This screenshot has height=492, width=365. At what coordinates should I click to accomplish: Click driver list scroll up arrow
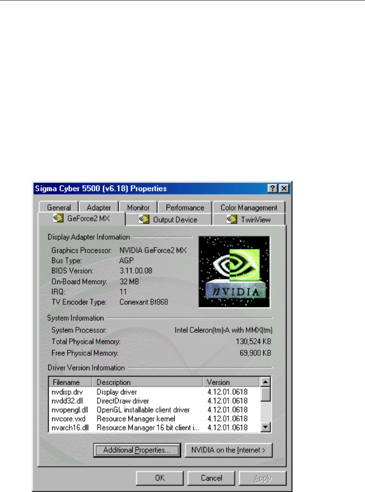point(265,382)
